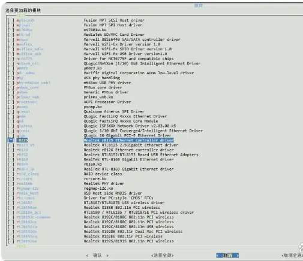Image resolution: width=303 pixels, height=261 pixels.
Task: Click 'QLogic 10 Gigabit PCI-E Ethernet Driver'
Action: (128, 135)
